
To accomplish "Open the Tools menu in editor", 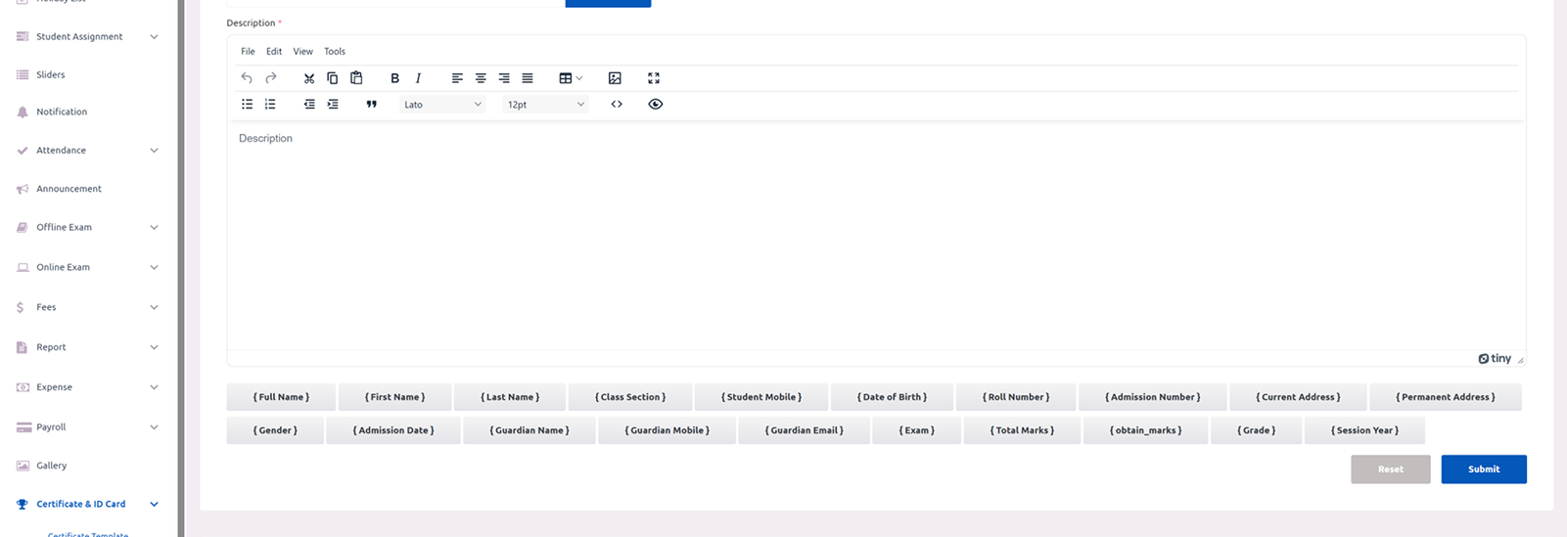I will (335, 52).
